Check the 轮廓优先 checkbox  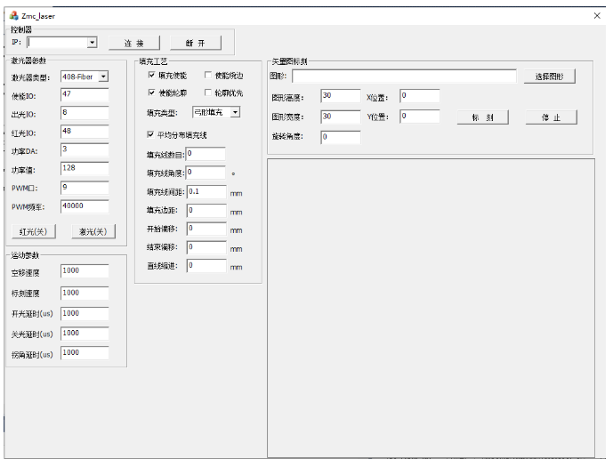tap(208, 93)
